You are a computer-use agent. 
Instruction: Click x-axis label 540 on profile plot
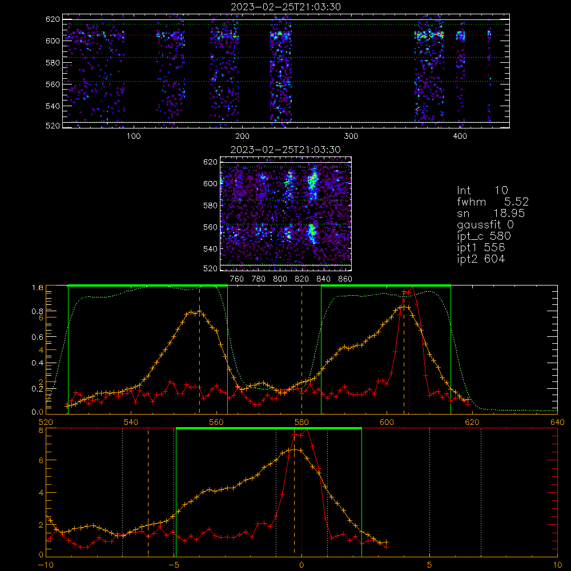tap(131, 422)
